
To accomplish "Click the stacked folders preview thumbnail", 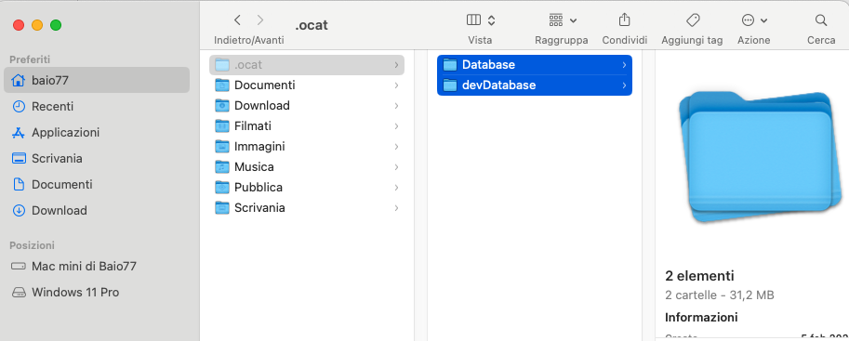I will tap(761, 156).
